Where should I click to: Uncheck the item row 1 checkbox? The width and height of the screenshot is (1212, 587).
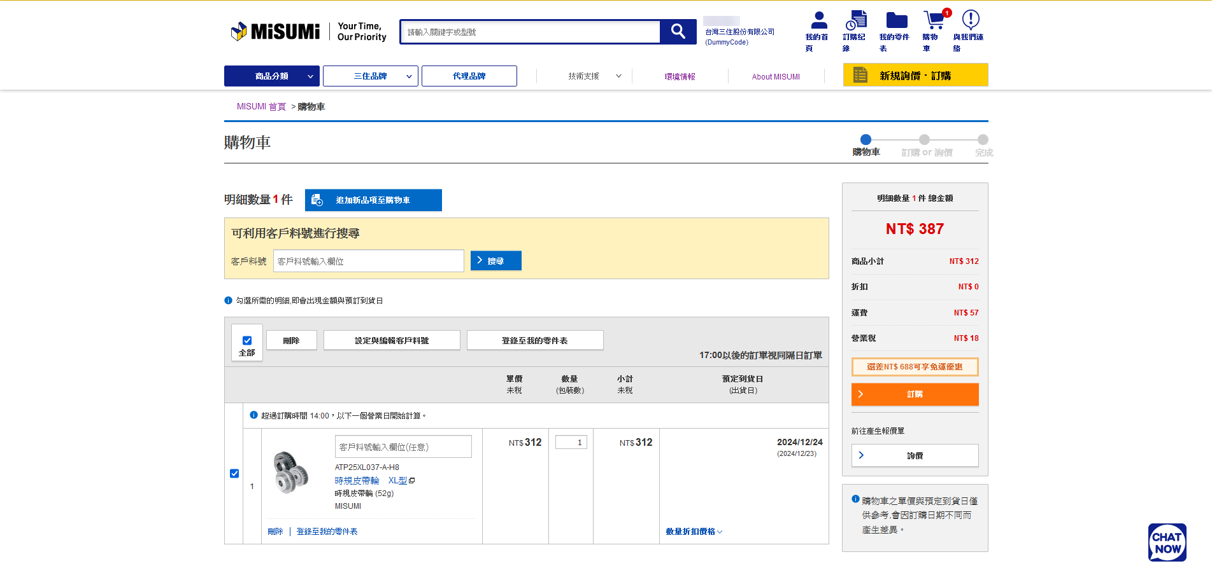[234, 473]
